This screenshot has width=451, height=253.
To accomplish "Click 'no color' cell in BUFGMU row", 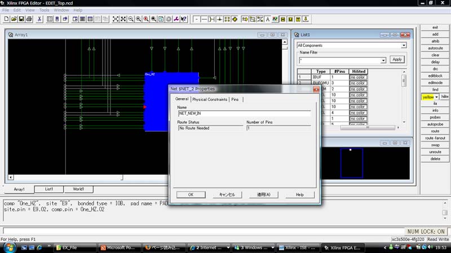I will tap(358, 83).
